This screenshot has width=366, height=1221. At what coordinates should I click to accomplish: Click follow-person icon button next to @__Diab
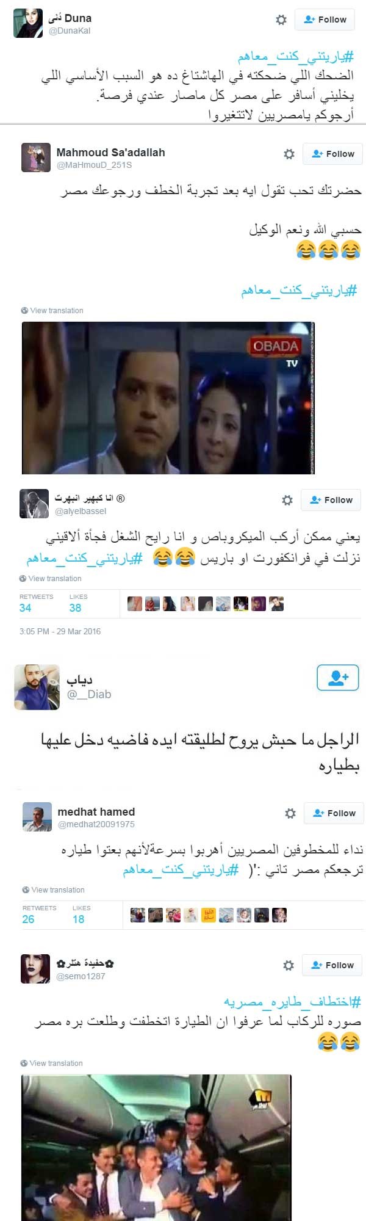click(x=338, y=678)
